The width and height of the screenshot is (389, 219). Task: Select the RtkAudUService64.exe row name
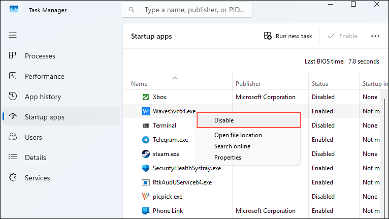[x=182, y=182]
